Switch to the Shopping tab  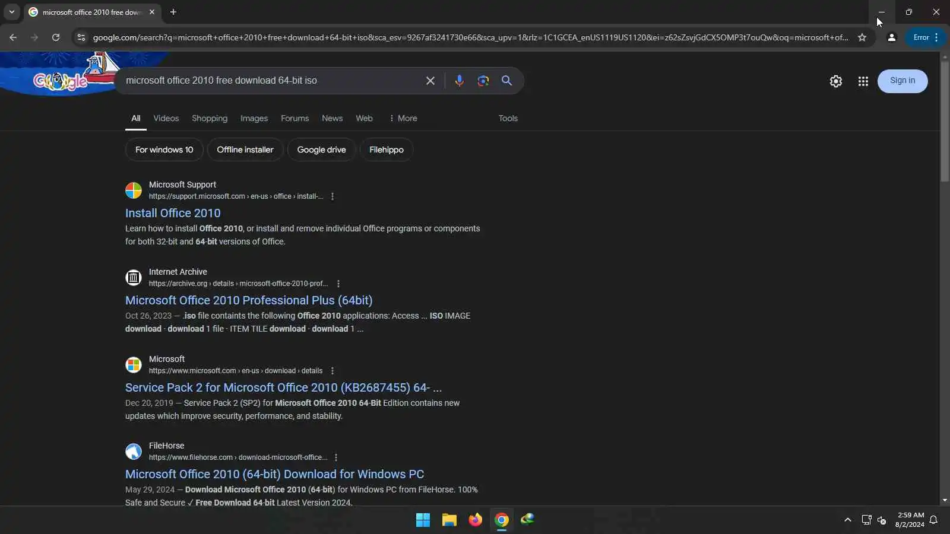tap(210, 118)
